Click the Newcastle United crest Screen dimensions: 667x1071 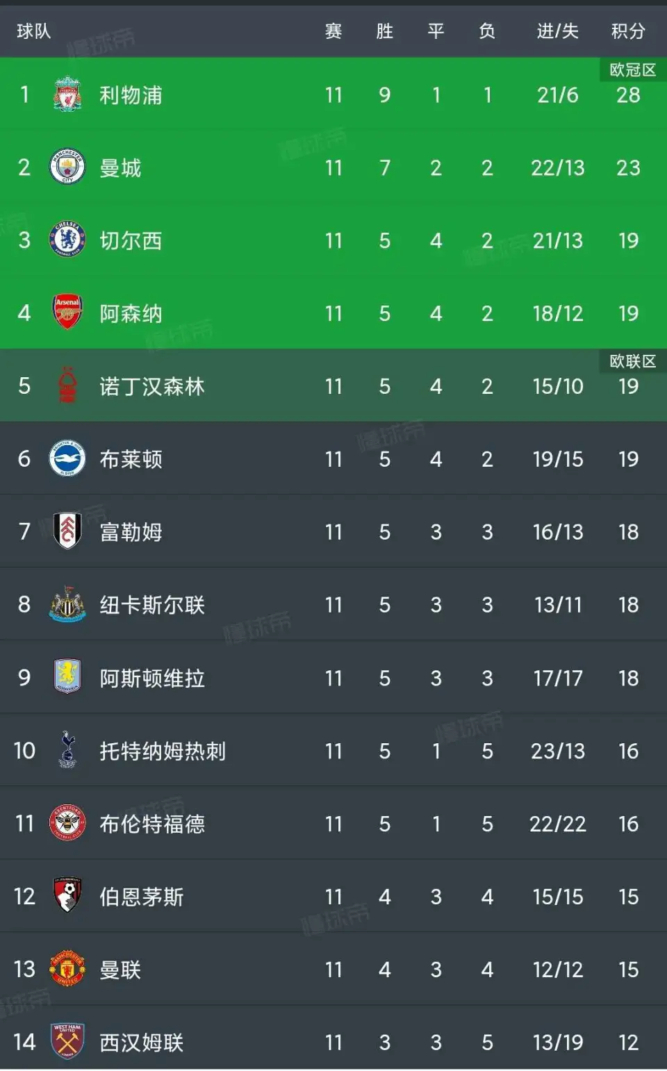coord(67,605)
